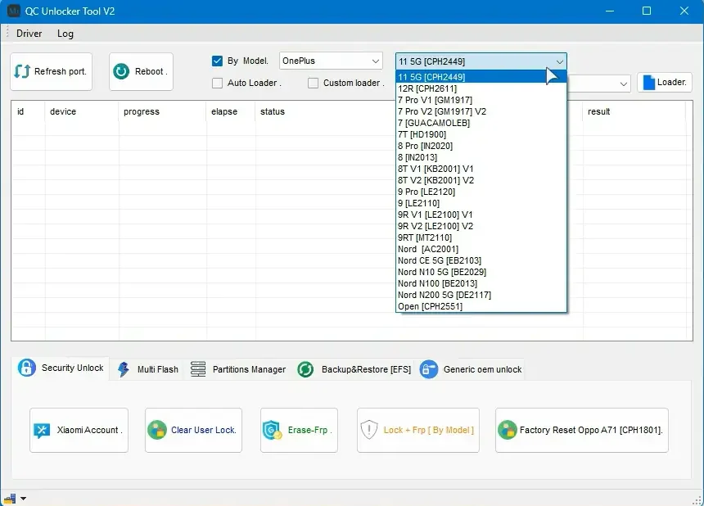
Task: Click the Multi Flash lightning icon
Action: pos(124,369)
